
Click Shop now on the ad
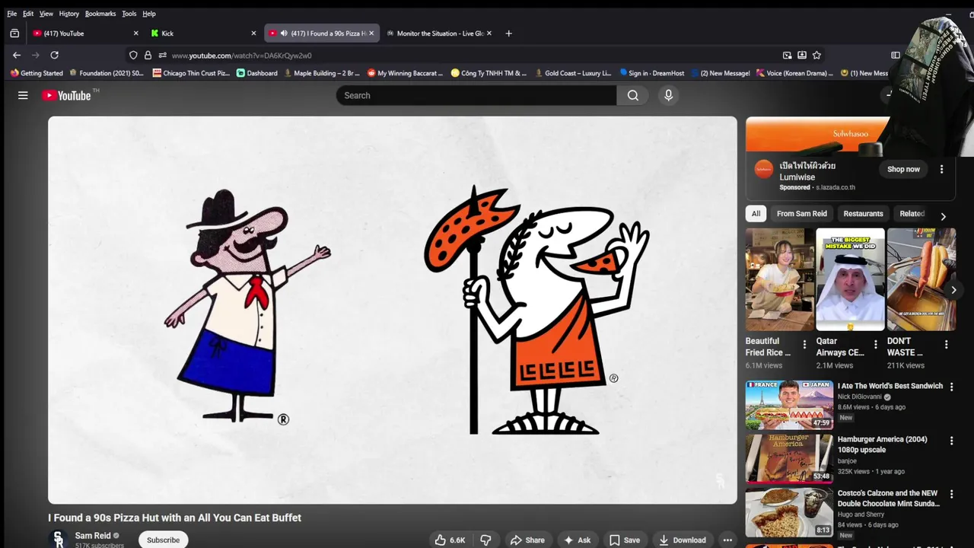point(903,169)
